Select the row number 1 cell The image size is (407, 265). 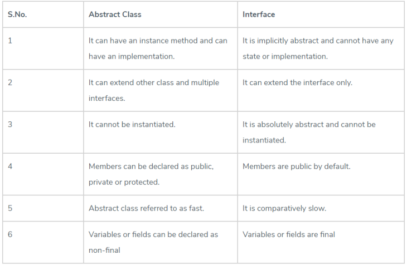point(10,41)
